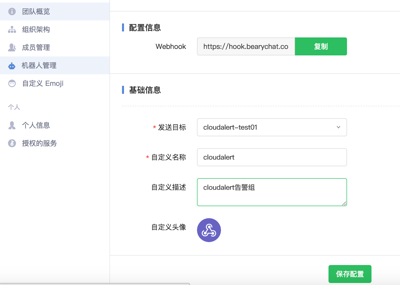Click the Webhook URL field
Viewport: 400px width, 285px height.
point(246,46)
